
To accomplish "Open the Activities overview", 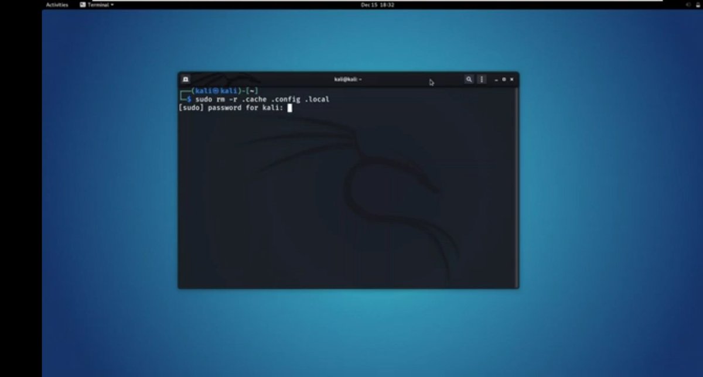I will click(57, 5).
